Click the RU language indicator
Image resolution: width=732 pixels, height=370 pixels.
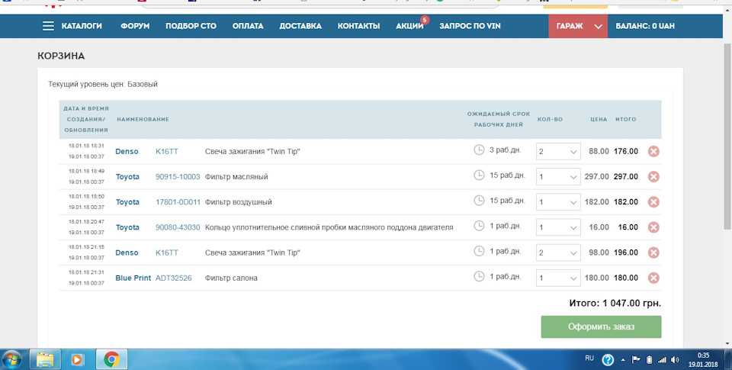(x=589, y=359)
